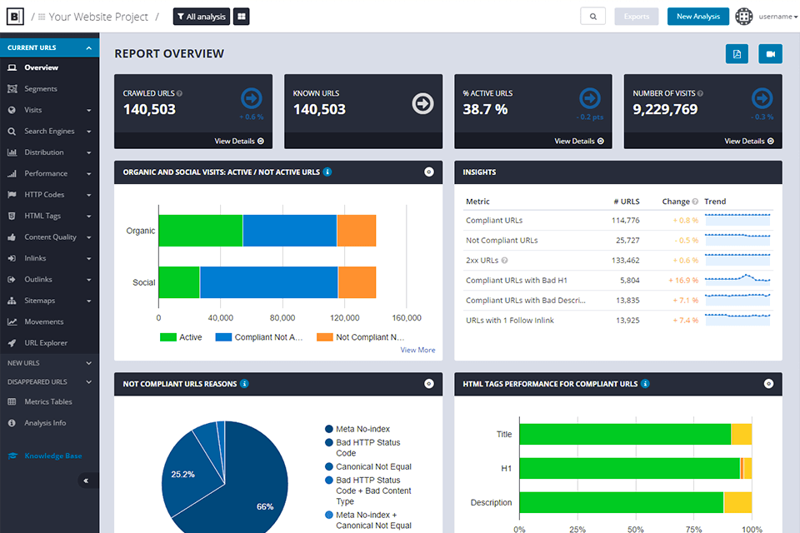
Task: Collapse the sidebar with double-chevron button
Action: [x=86, y=481]
